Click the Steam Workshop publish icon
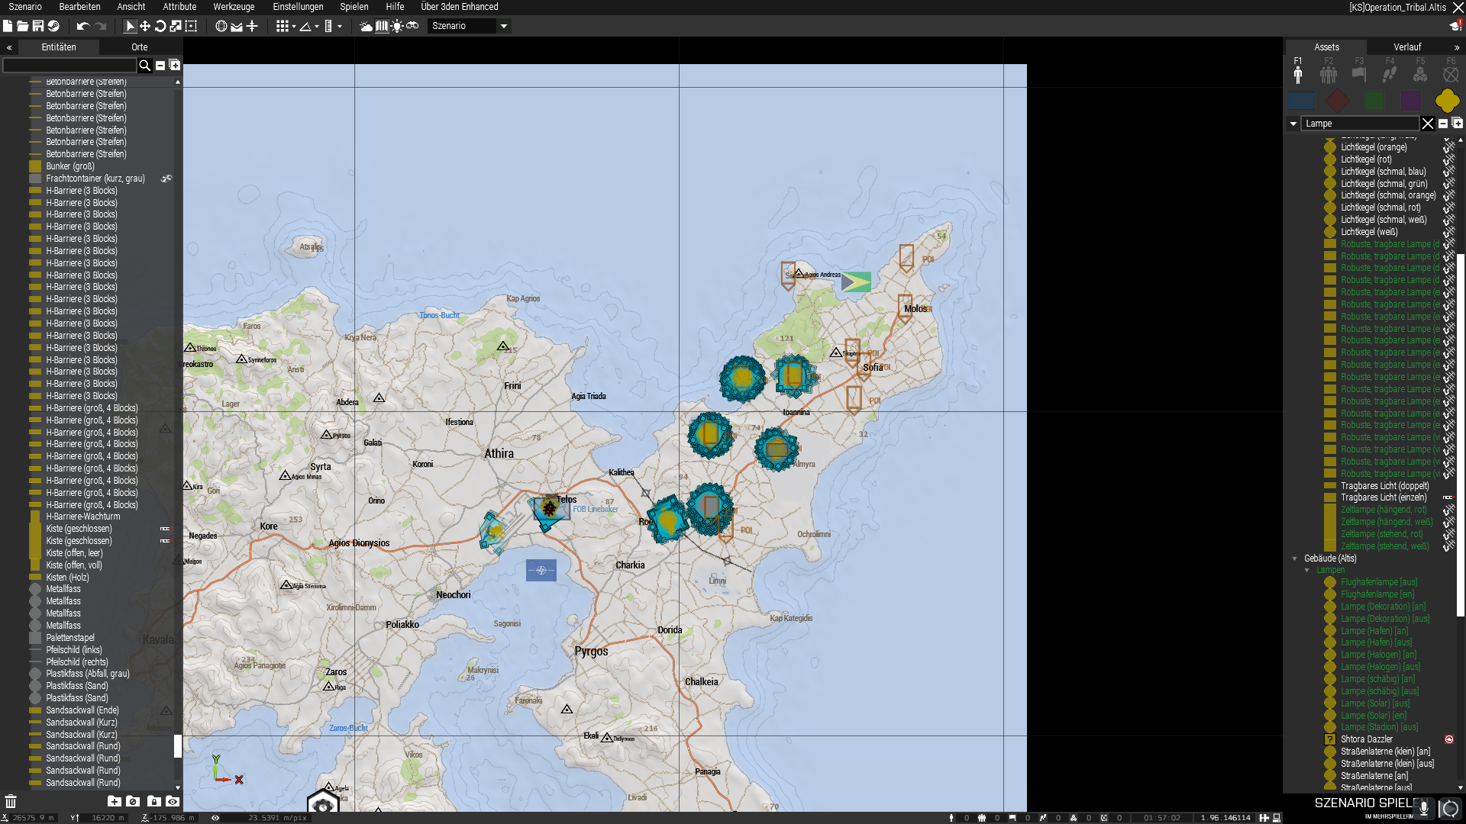The image size is (1466, 824). (53, 26)
